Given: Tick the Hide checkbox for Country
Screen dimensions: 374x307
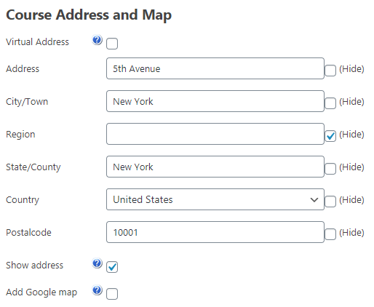Looking at the screenshot, I should click(330, 202).
